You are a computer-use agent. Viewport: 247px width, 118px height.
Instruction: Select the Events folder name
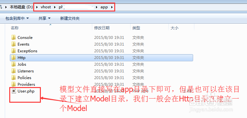pos(24,44)
